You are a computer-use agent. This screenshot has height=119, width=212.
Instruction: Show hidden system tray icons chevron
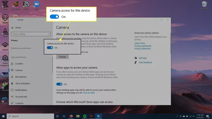tap(177, 116)
